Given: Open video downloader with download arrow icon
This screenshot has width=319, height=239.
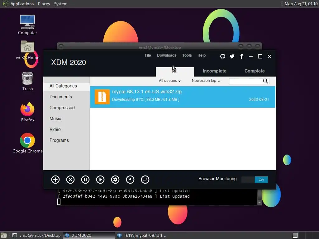Looking at the screenshot, I should click(130, 180).
